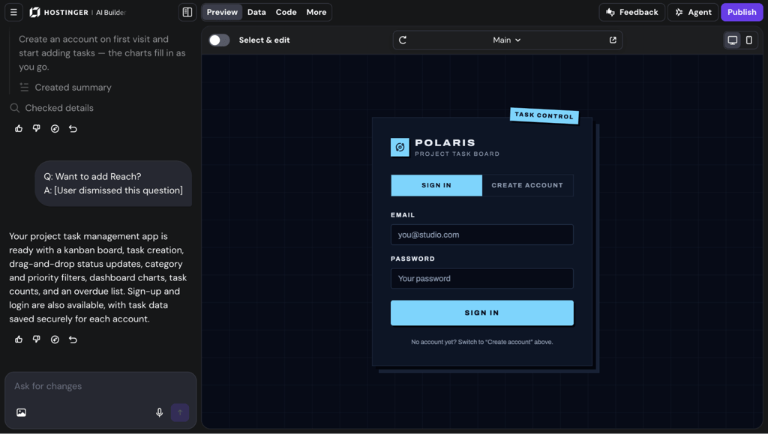Screen dimensions: 768x434
Task: Thumbs up the task app ready message
Action: [x=19, y=340]
